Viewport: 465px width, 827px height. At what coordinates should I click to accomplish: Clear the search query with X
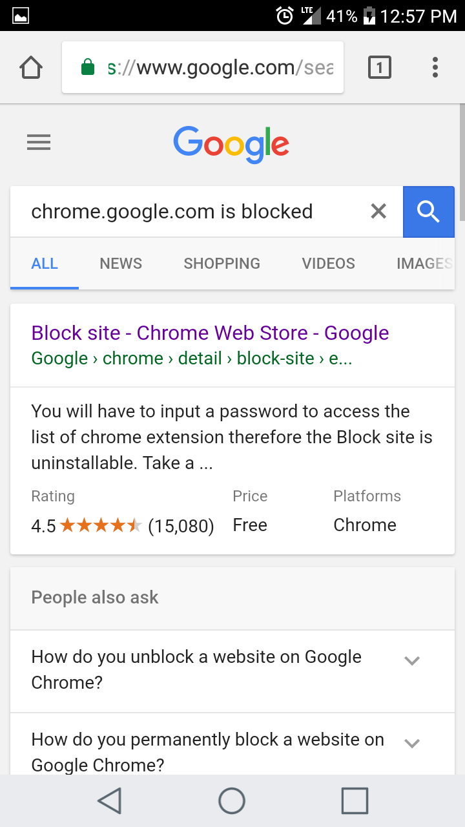pyautogui.click(x=378, y=211)
